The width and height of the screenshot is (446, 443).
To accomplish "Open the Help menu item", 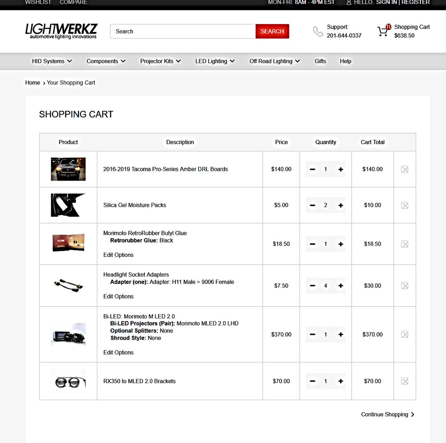I will (345, 61).
